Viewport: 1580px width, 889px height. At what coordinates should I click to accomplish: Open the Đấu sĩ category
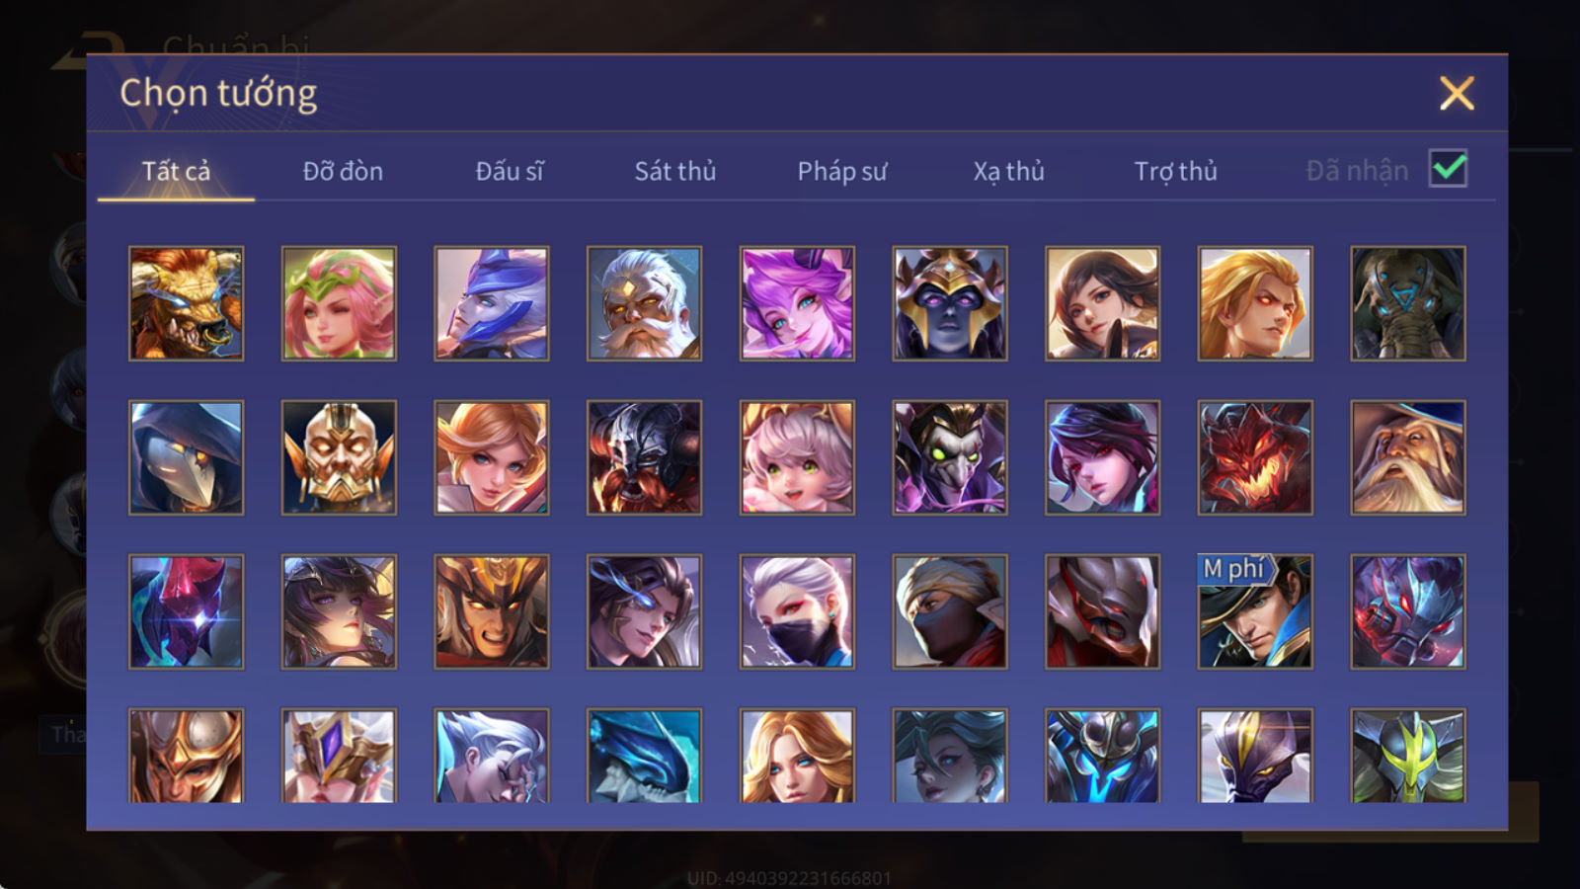pyautogui.click(x=509, y=171)
